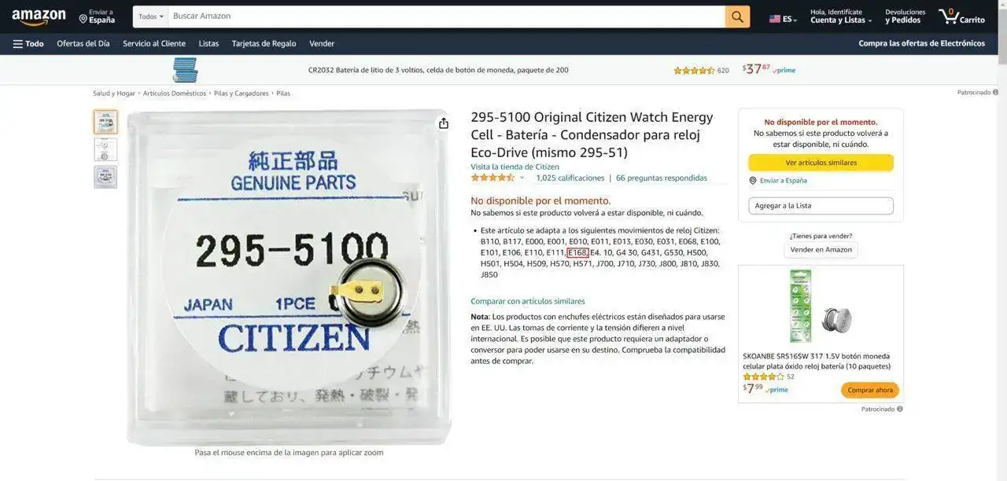Click the product star rating icons
The image size is (1007, 481).
pos(492,178)
